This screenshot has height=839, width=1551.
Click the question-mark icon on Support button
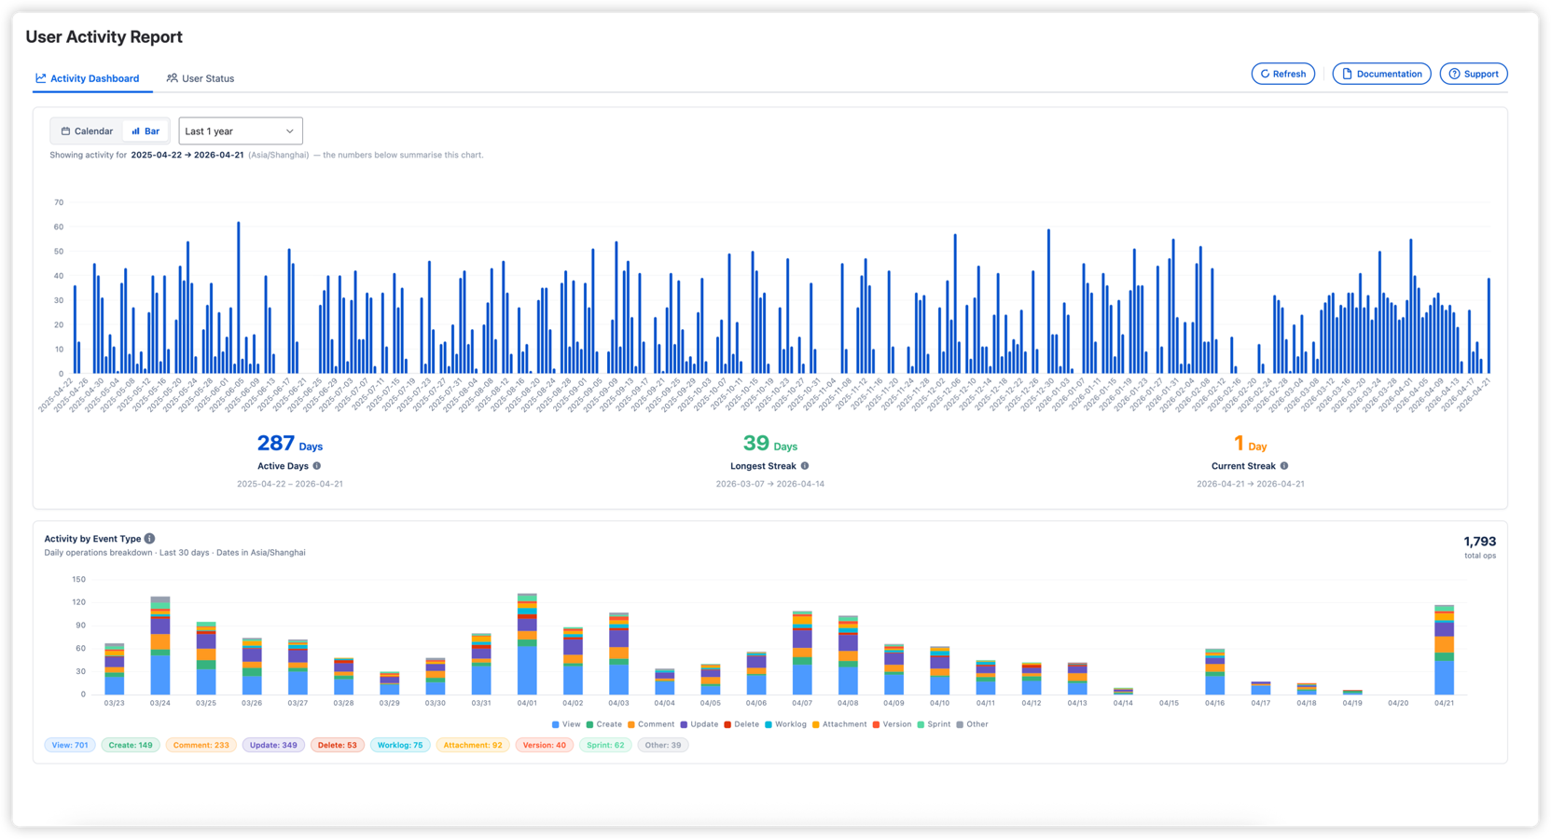[x=1455, y=74]
